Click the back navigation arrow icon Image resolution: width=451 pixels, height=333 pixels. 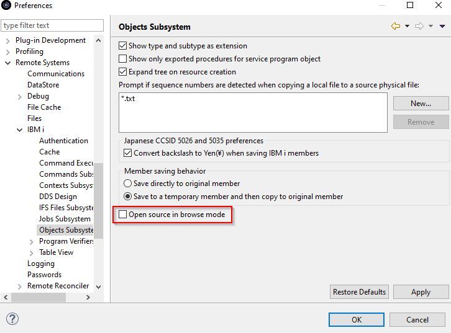395,27
